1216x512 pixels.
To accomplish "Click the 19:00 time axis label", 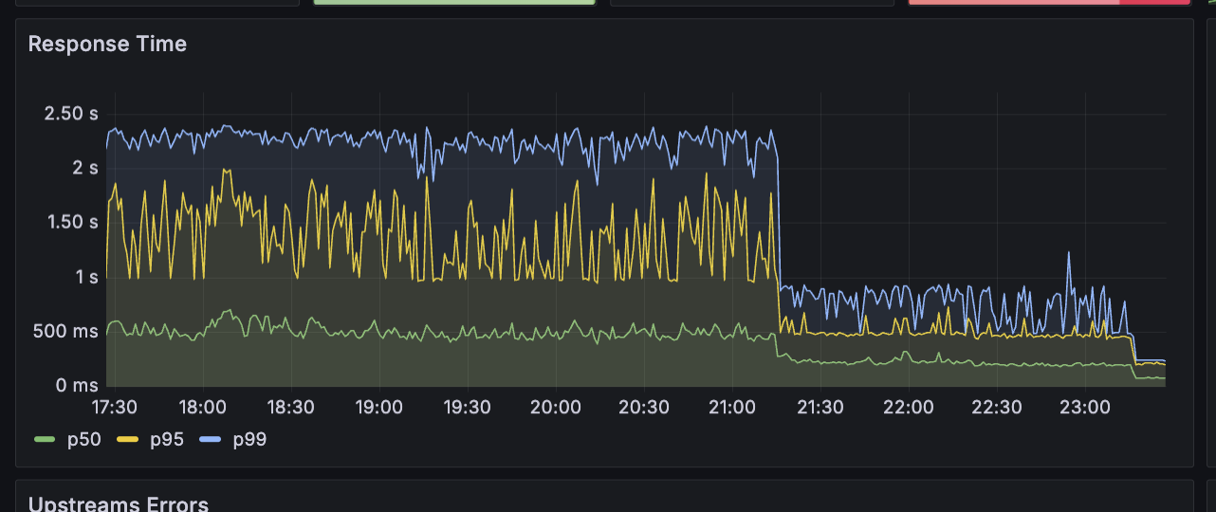I will [378, 407].
